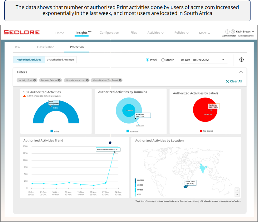Open the Kevin Brown account dropdown
Image resolution: width=258 pixels, height=222 pixels.
245,32
